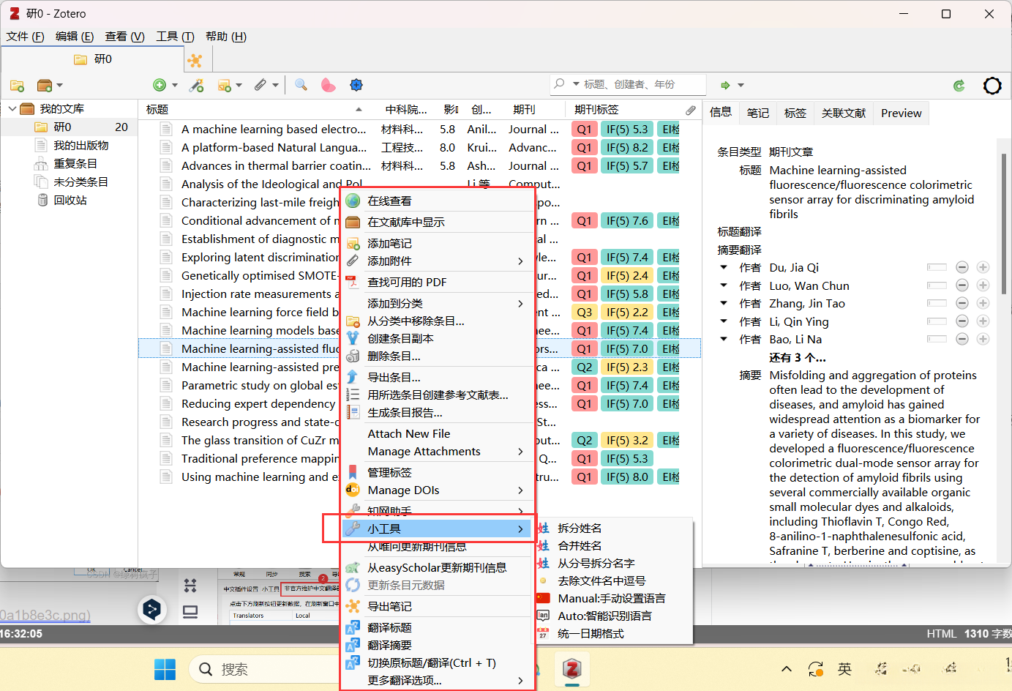Toggle name mode for author Li, Qin Ying
Viewport: 1012px width, 691px height.
937,321
